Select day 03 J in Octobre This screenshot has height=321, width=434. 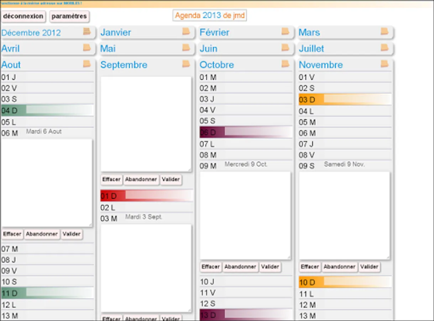[246, 99]
